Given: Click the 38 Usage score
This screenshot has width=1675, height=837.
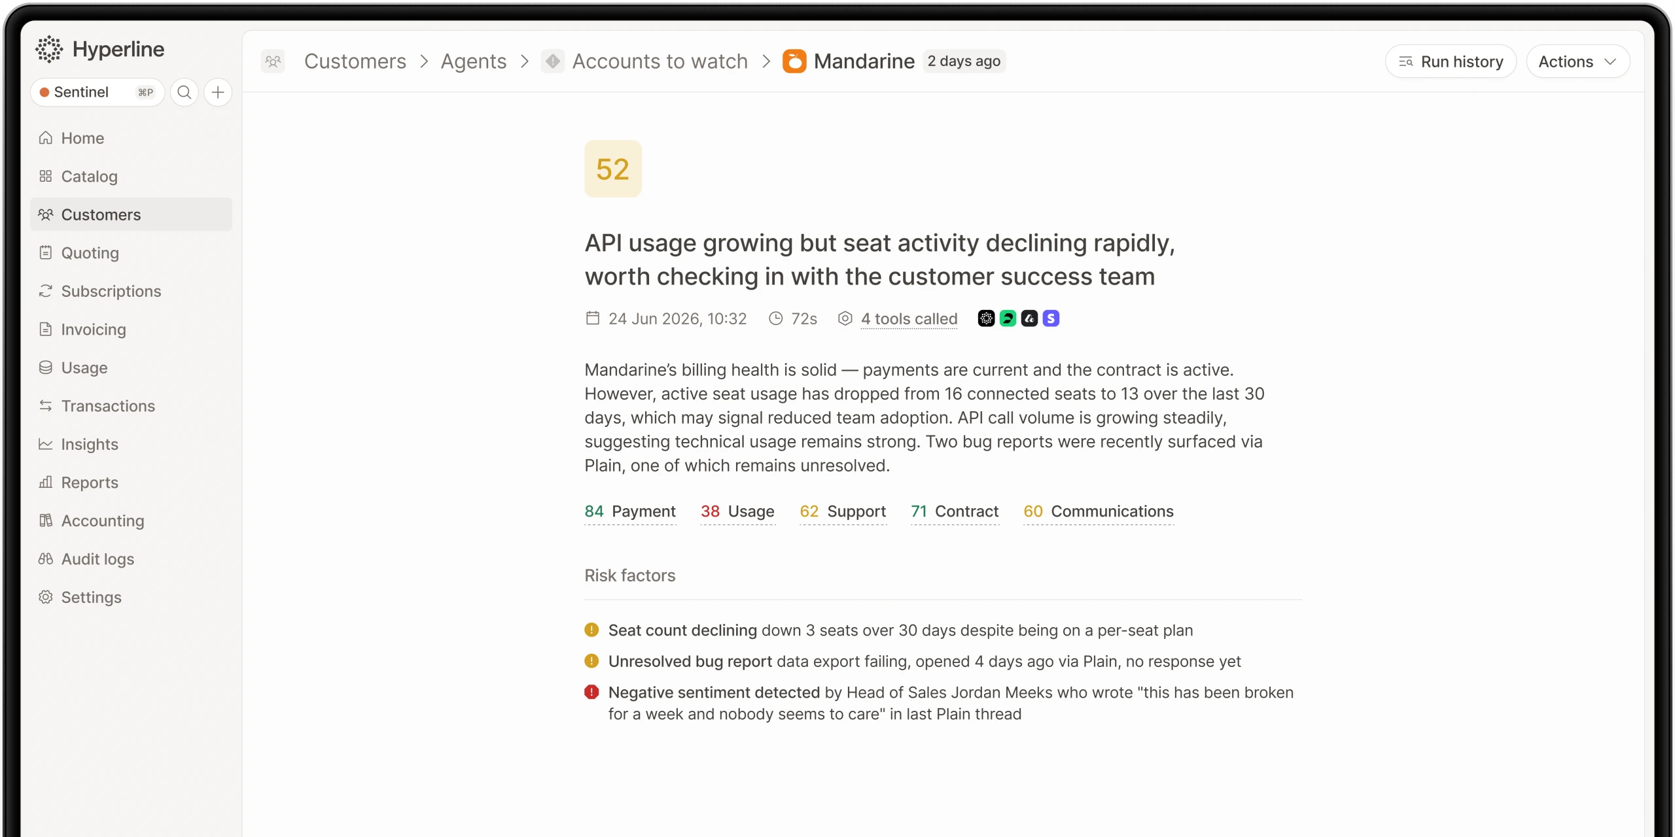Looking at the screenshot, I should click(x=737, y=511).
